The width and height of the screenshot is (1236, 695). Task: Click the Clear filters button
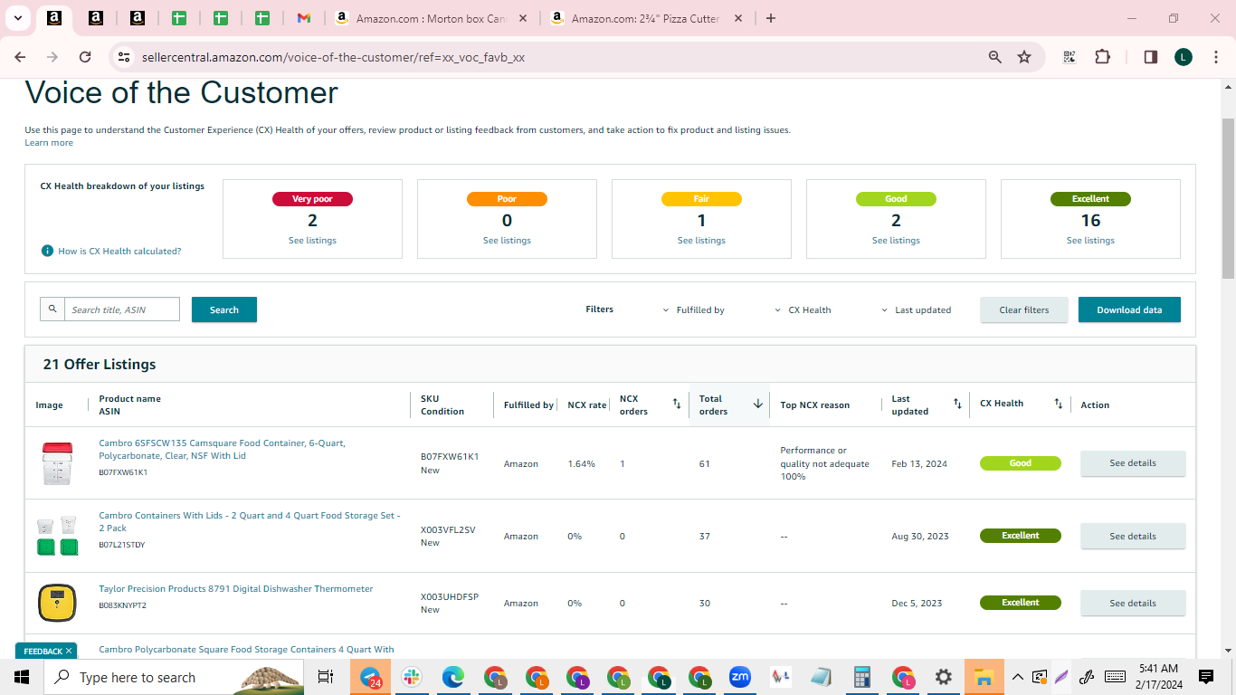1024,309
